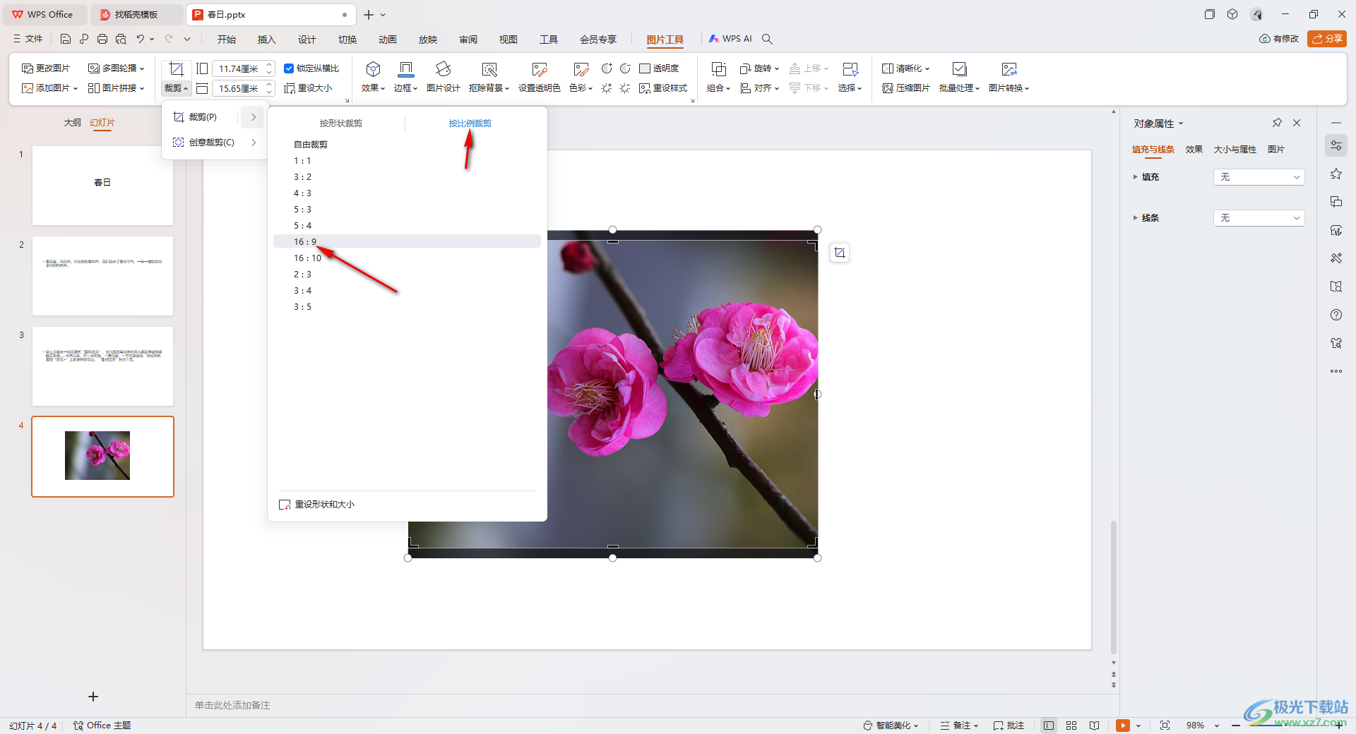Open the Rotate (旋转) dropdown
This screenshot has width=1356, height=734.
[x=759, y=68]
